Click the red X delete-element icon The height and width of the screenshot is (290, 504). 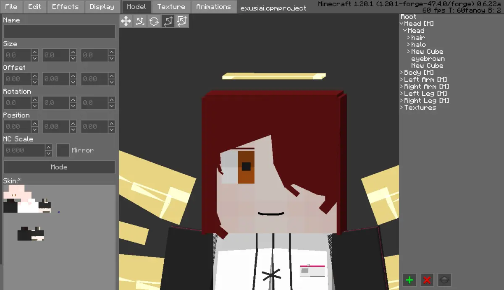click(x=427, y=280)
